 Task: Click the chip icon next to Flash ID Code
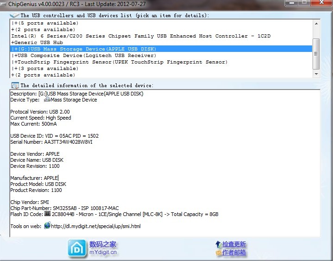pos(47,214)
